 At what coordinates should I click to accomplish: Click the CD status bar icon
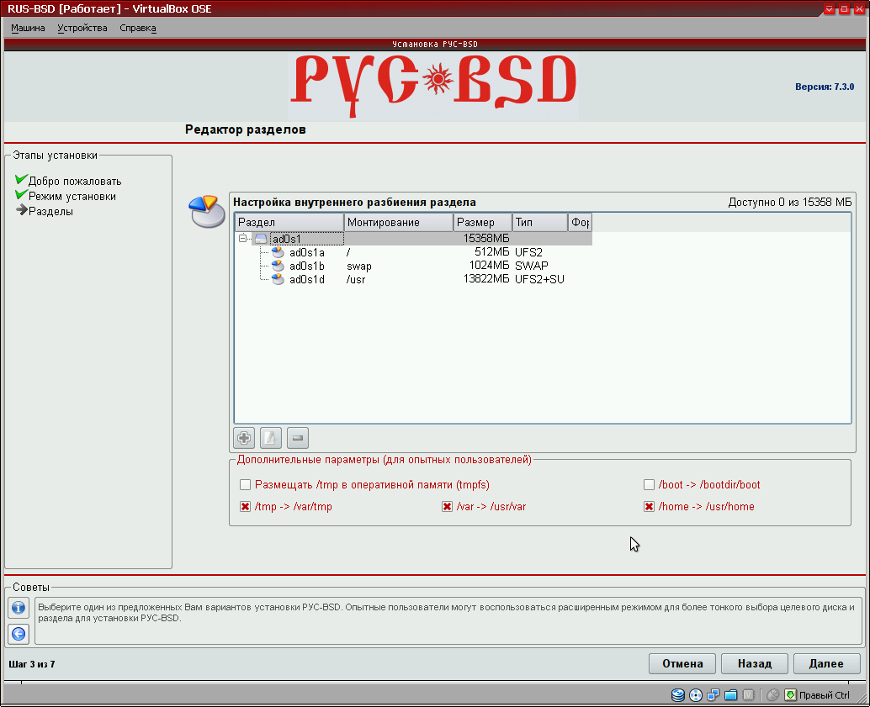pyautogui.click(x=695, y=694)
